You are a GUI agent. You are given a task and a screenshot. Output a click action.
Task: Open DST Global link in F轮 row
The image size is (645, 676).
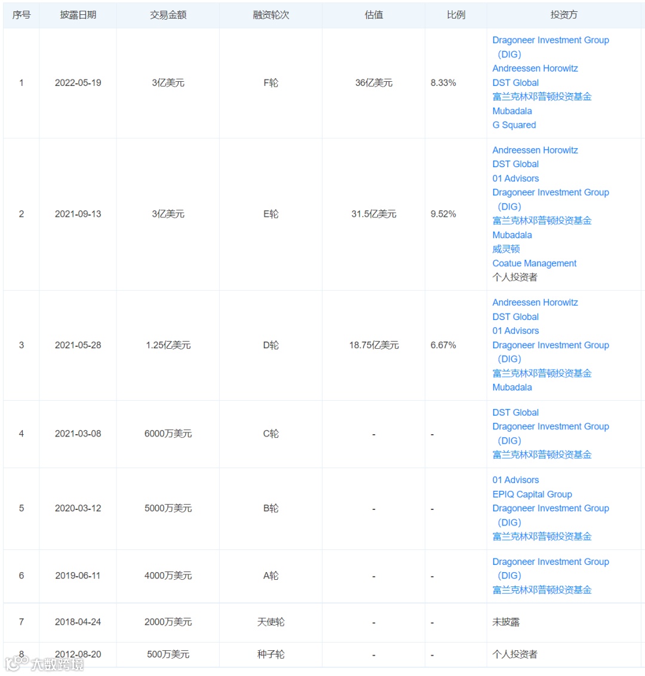click(515, 83)
